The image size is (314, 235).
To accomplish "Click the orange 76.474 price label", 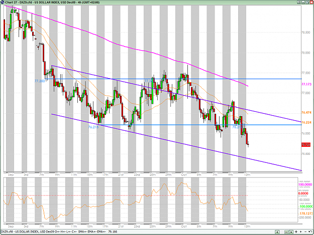I will (x=306, y=113).
